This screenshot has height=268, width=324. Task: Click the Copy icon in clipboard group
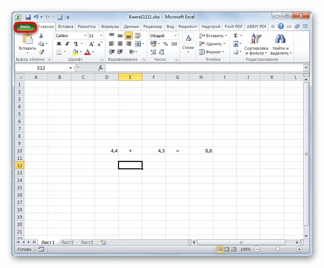pos(41,44)
